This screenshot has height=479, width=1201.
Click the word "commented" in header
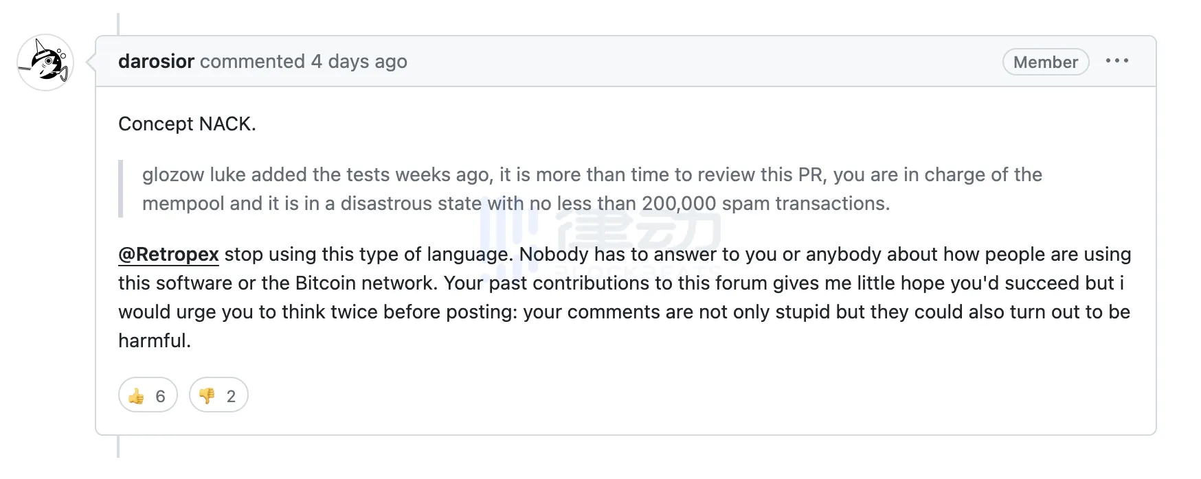tap(252, 62)
